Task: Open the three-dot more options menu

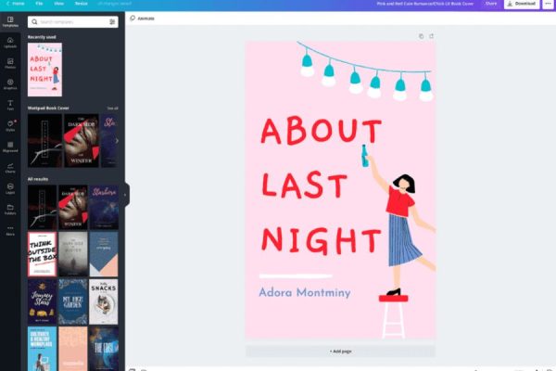Action: 547,4
